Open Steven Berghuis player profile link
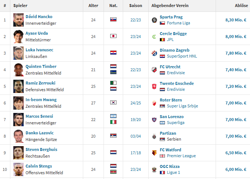Image resolution: width=250 pixels, height=179 pixels. (x=41, y=150)
